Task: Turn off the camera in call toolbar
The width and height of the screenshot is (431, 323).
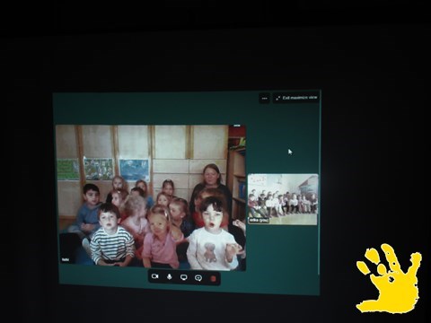Action: click(x=154, y=276)
